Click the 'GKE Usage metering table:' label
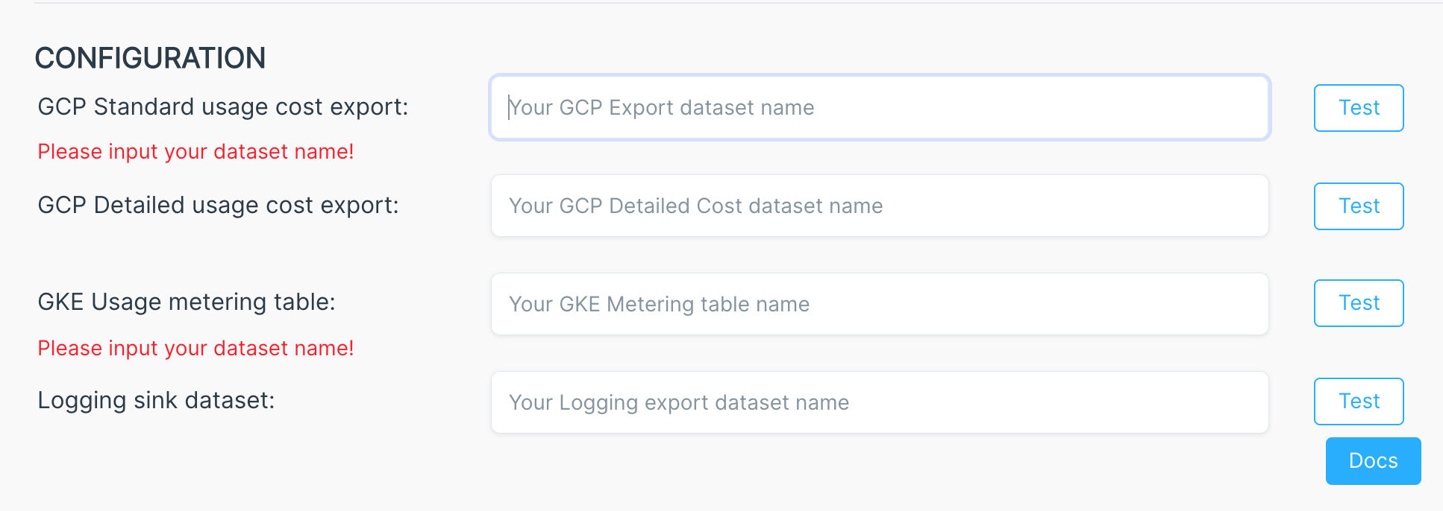 [187, 302]
